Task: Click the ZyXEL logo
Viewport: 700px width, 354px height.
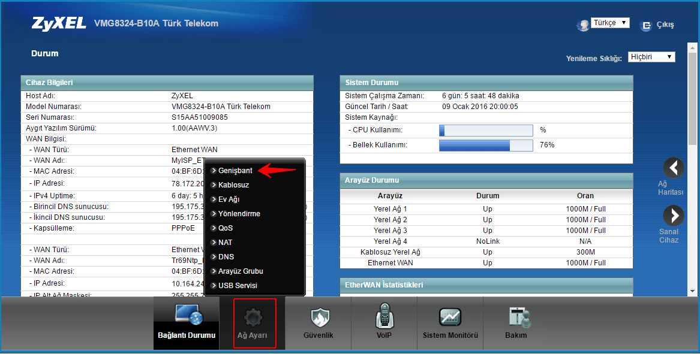Action: coord(59,24)
